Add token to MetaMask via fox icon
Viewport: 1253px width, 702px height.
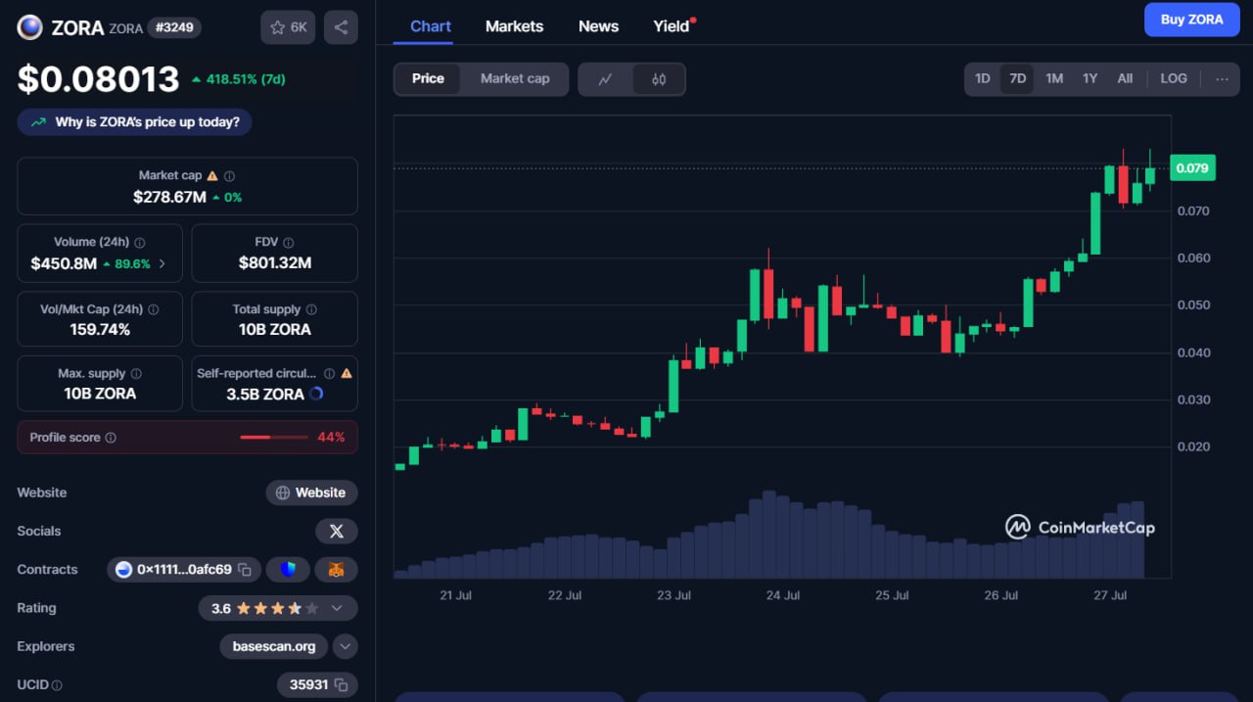[336, 570]
